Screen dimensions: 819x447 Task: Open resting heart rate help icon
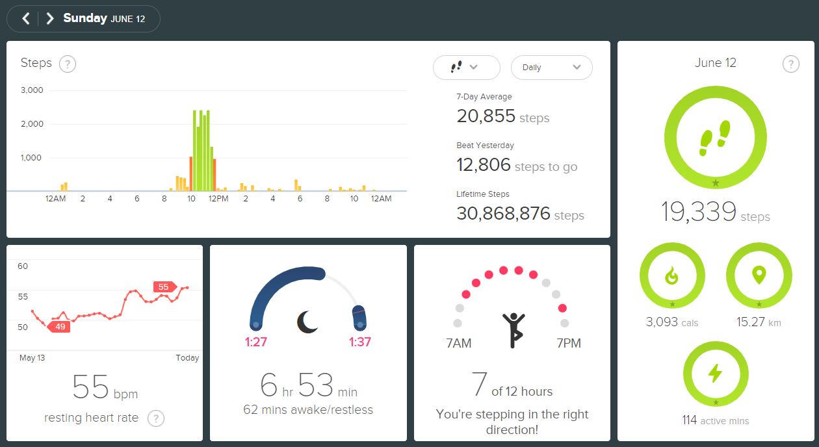156,418
